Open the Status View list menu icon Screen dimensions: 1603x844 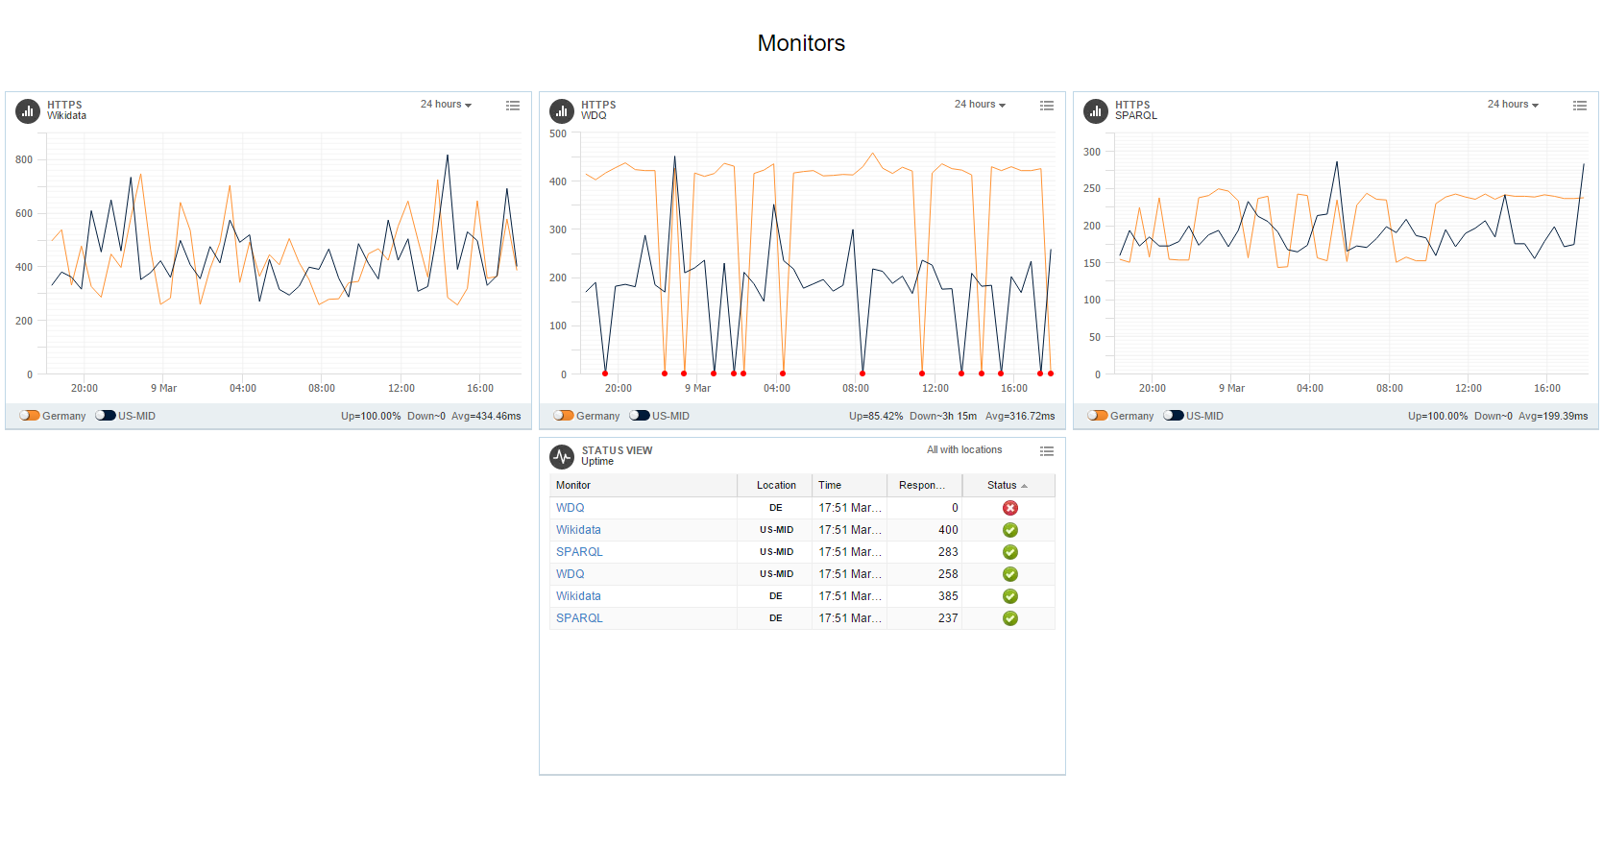1047,451
